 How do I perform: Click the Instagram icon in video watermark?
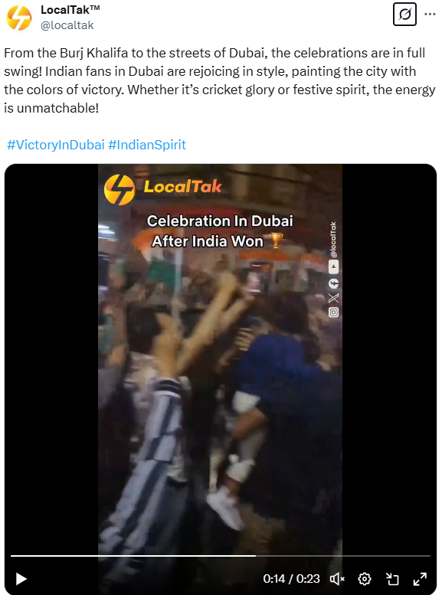pos(333,312)
